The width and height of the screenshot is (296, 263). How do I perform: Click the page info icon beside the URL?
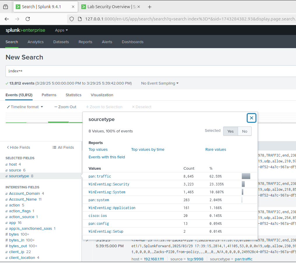(x=80, y=19)
